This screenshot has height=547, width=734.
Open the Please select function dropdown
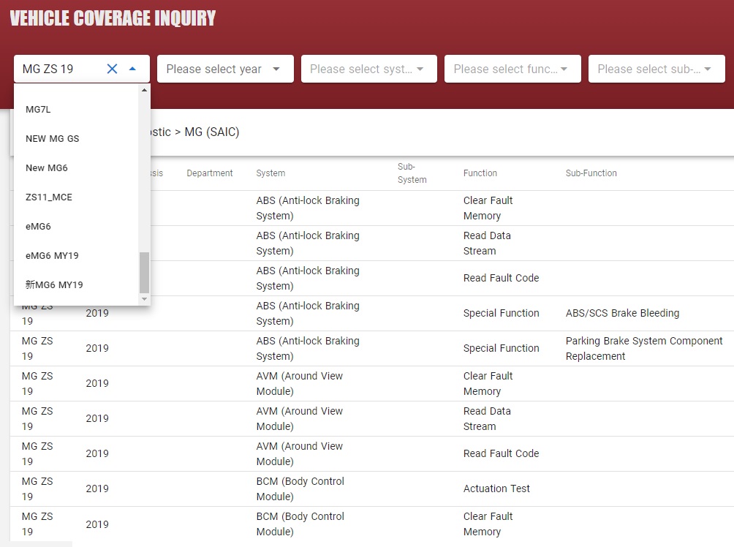click(512, 69)
